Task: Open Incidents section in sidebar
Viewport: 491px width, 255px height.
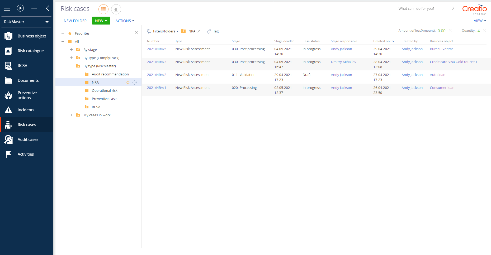Action: click(x=26, y=110)
